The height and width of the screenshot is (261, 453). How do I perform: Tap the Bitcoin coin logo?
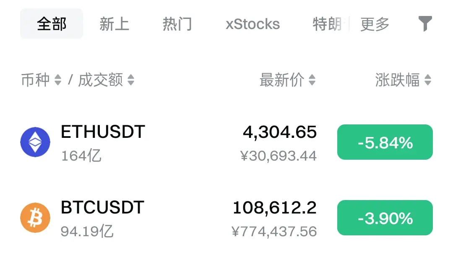(x=35, y=218)
